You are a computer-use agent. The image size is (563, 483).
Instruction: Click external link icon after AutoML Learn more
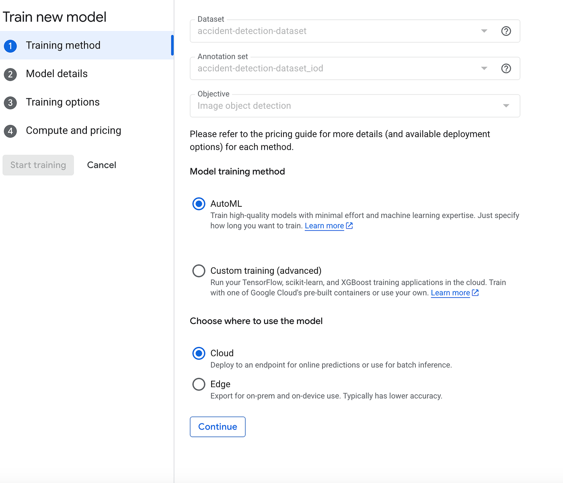coord(349,226)
